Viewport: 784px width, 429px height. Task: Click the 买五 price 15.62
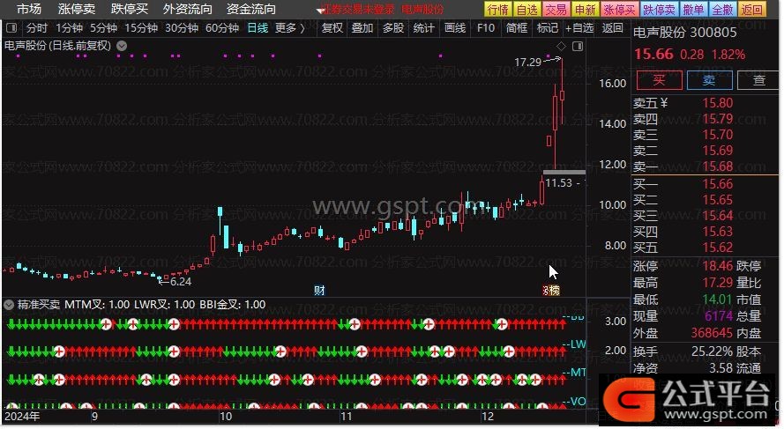tap(718, 248)
